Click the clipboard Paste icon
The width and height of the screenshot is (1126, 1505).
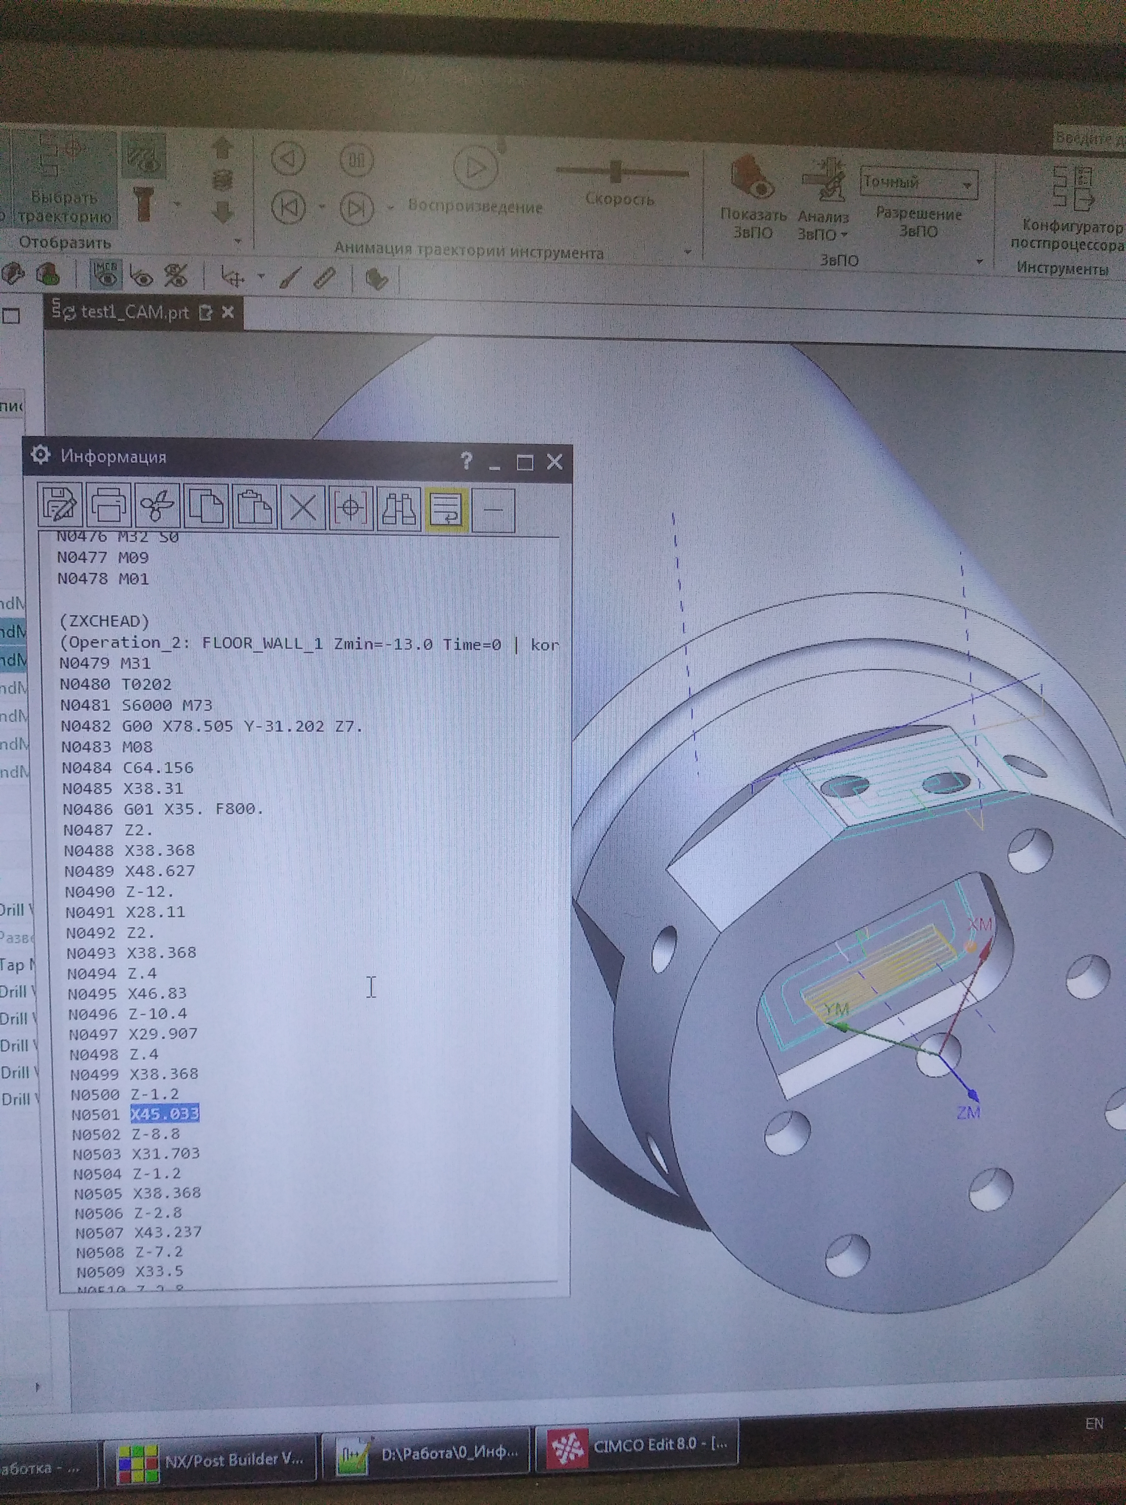click(255, 507)
